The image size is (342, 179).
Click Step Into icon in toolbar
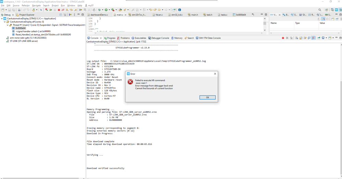[67, 10]
